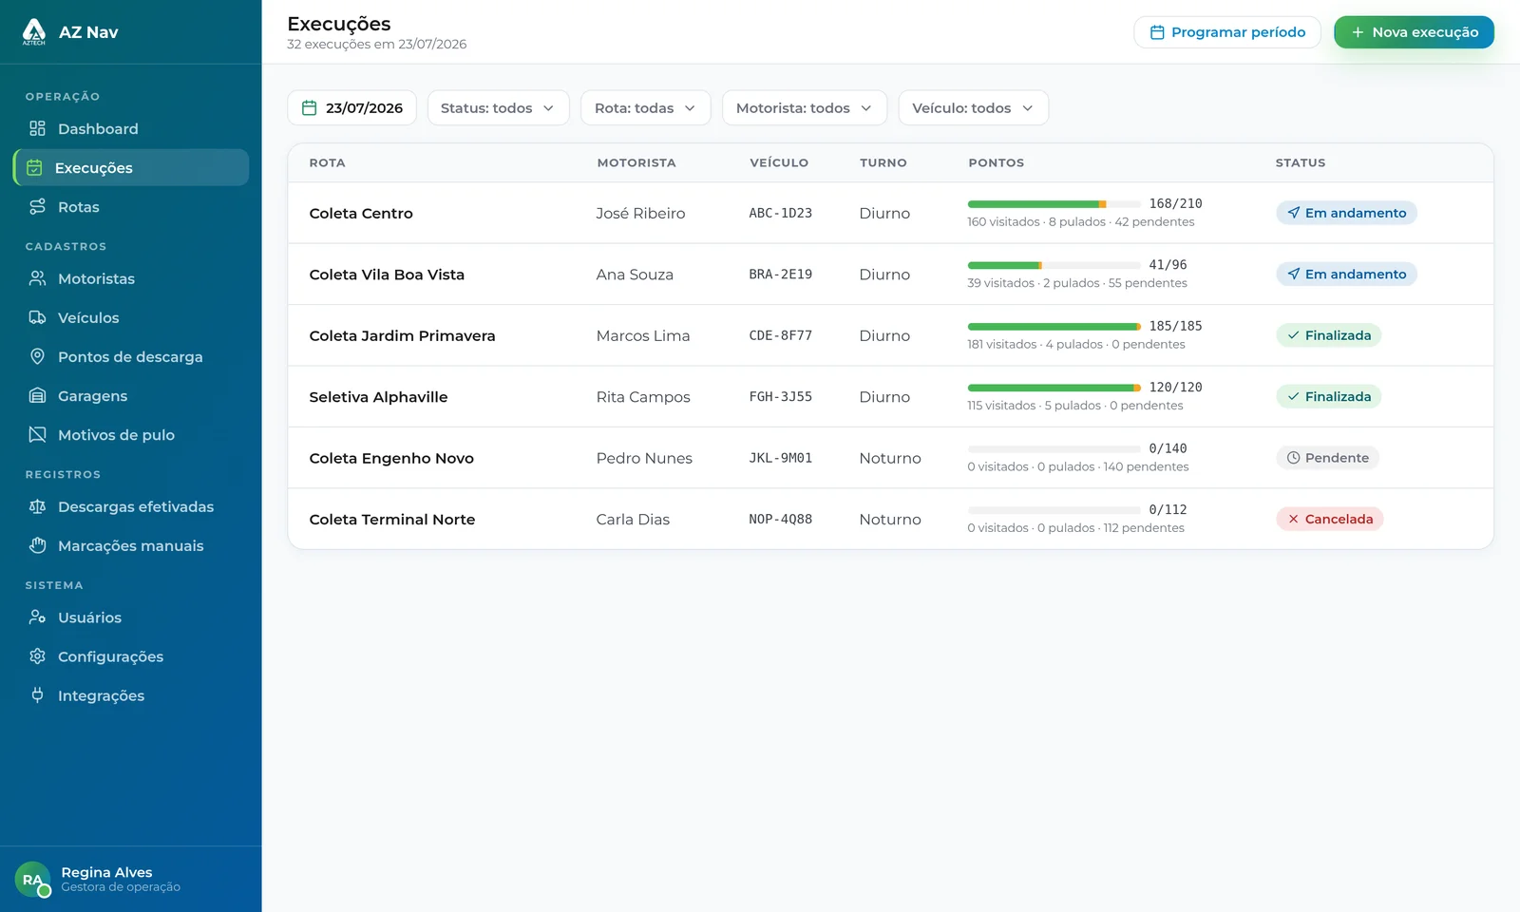Click Em andamento badge for Coleta Centro
This screenshot has height=912, width=1520.
(x=1346, y=213)
